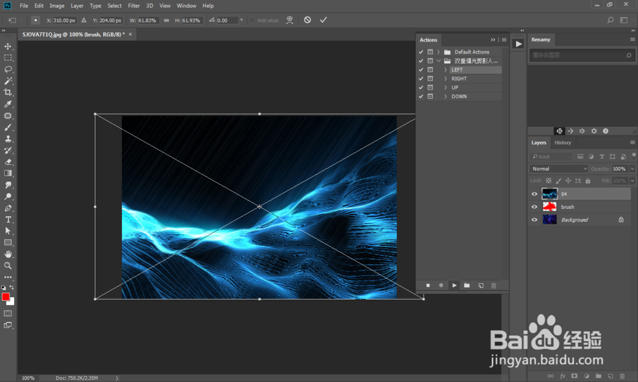Expand the Default Actions folder
This screenshot has width=638, height=382.
[439, 52]
